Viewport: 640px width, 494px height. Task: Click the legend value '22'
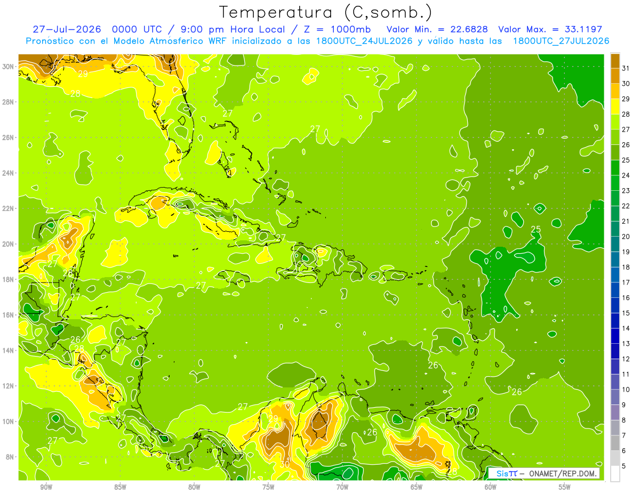pyautogui.click(x=626, y=206)
